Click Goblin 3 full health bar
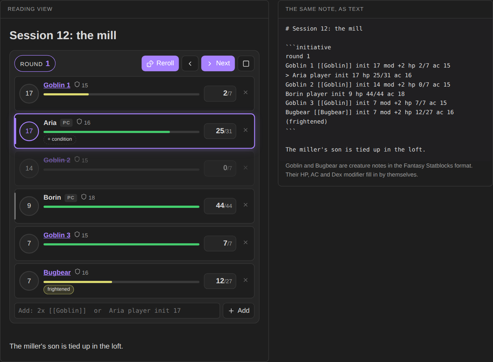This screenshot has height=362, width=493. pos(121,244)
